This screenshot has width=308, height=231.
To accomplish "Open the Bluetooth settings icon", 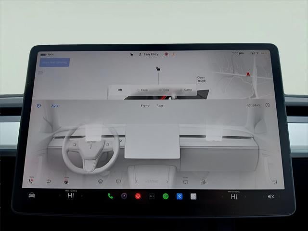I will [179, 196].
